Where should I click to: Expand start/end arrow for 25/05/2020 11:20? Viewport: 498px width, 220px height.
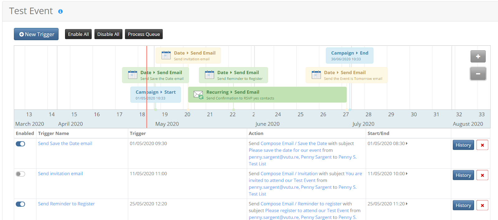(406, 204)
